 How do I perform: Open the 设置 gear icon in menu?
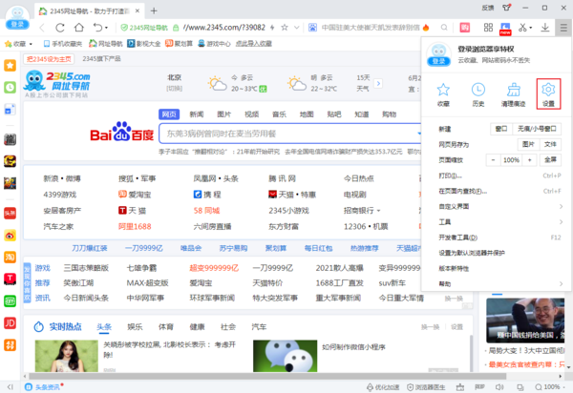(x=547, y=93)
